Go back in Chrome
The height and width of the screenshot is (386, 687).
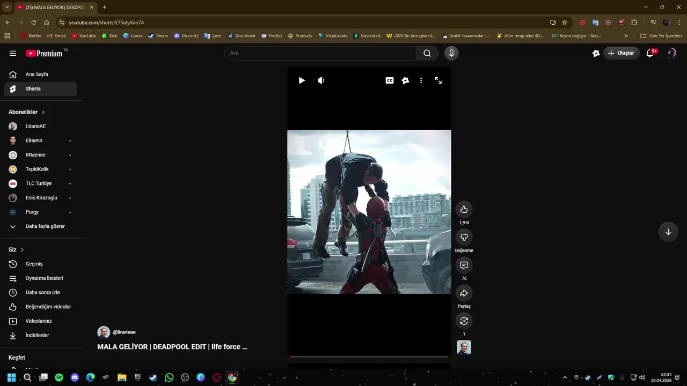coord(8,23)
